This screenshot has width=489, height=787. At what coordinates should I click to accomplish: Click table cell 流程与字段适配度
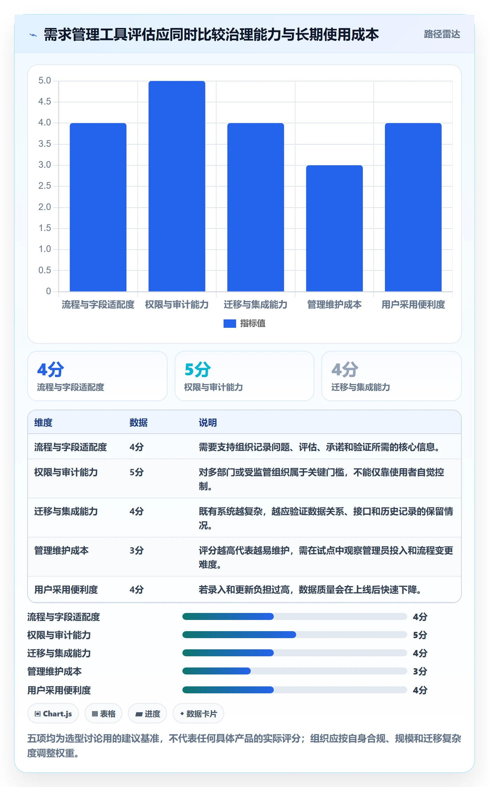(x=71, y=447)
